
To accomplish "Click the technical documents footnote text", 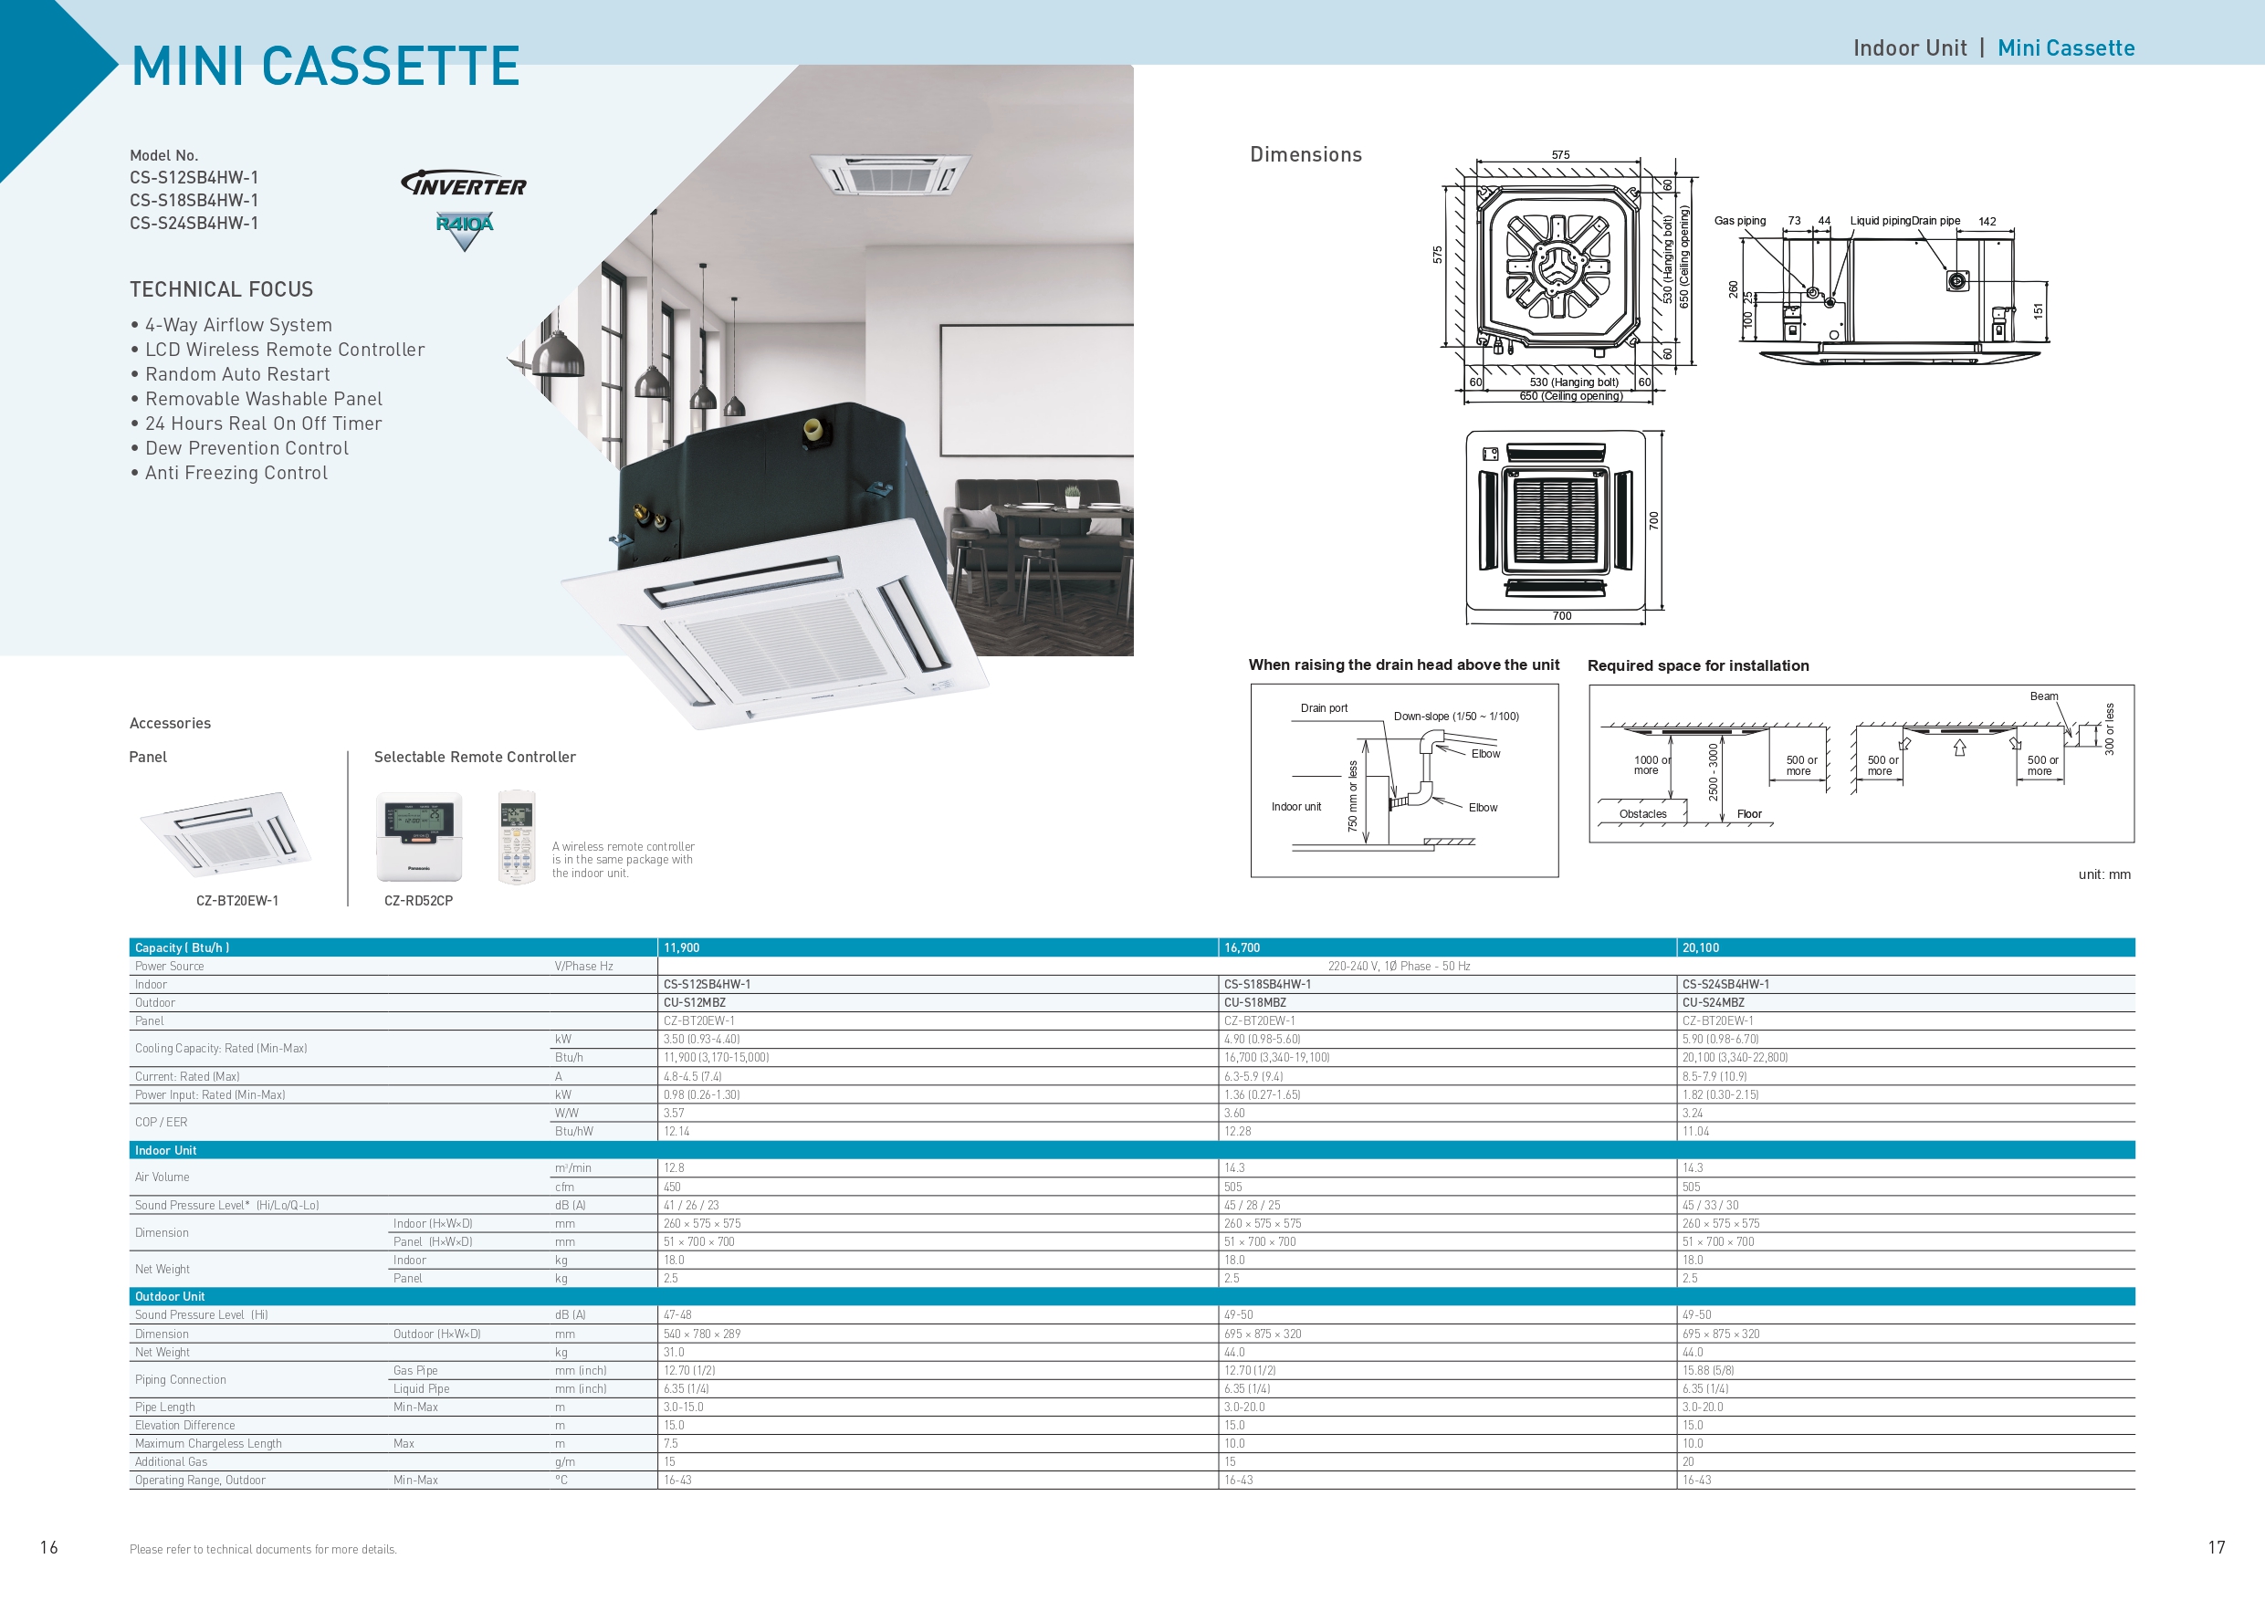I will [x=264, y=1550].
